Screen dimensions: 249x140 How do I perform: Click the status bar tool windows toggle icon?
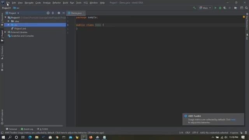click(x=2, y=133)
